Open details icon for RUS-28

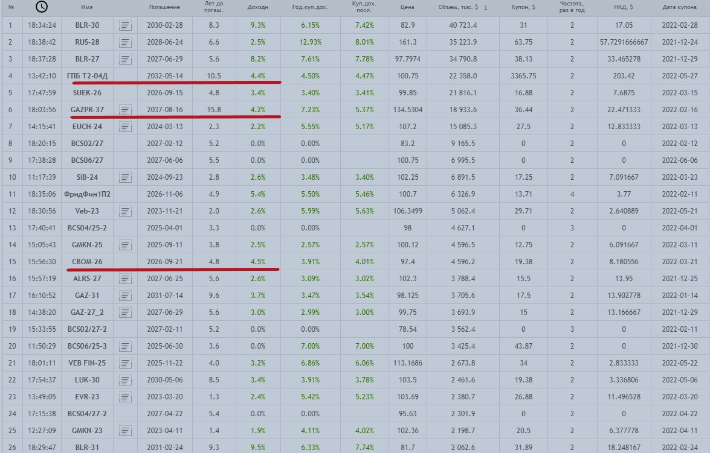pyautogui.click(x=126, y=42)
